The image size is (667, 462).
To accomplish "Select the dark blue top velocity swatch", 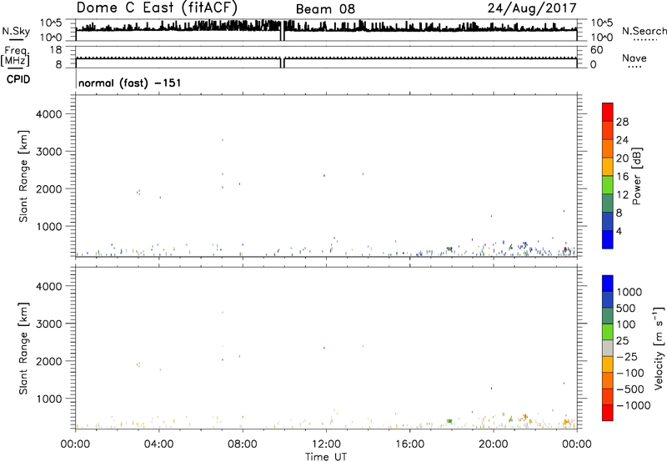I will 608,284.
